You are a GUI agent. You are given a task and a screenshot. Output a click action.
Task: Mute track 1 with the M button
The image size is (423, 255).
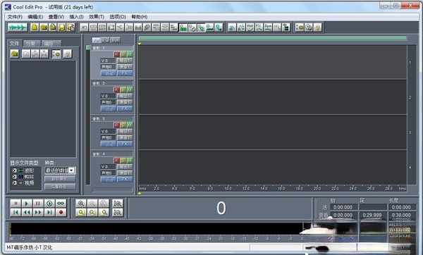click(x=130, y=54)
